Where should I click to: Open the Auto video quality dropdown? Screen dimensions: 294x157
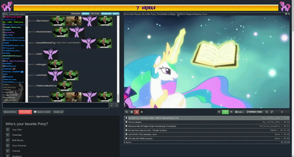(239, 112)
